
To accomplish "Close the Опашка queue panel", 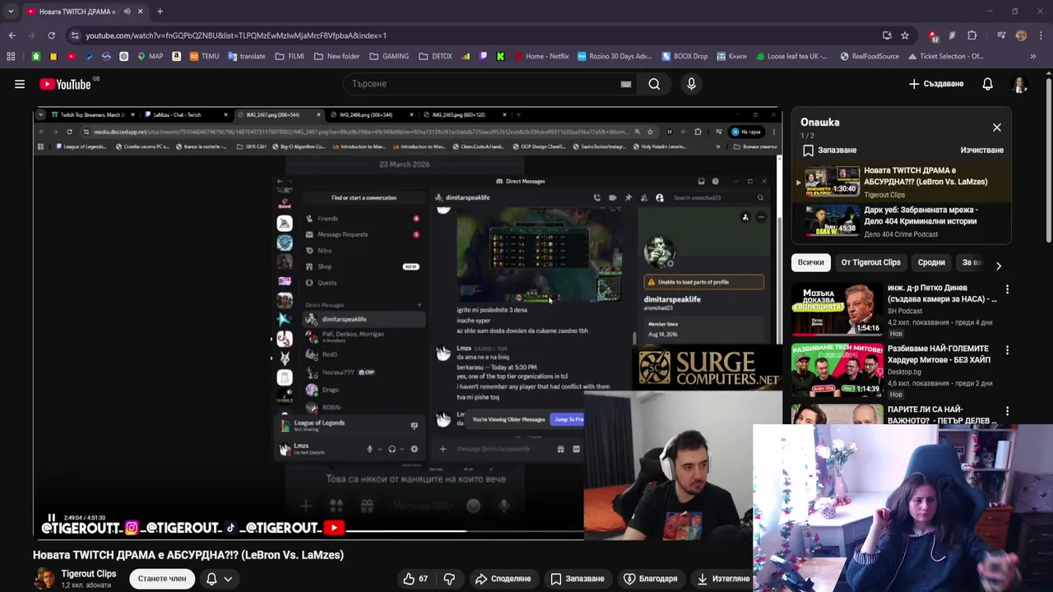I will pos(997,127).
